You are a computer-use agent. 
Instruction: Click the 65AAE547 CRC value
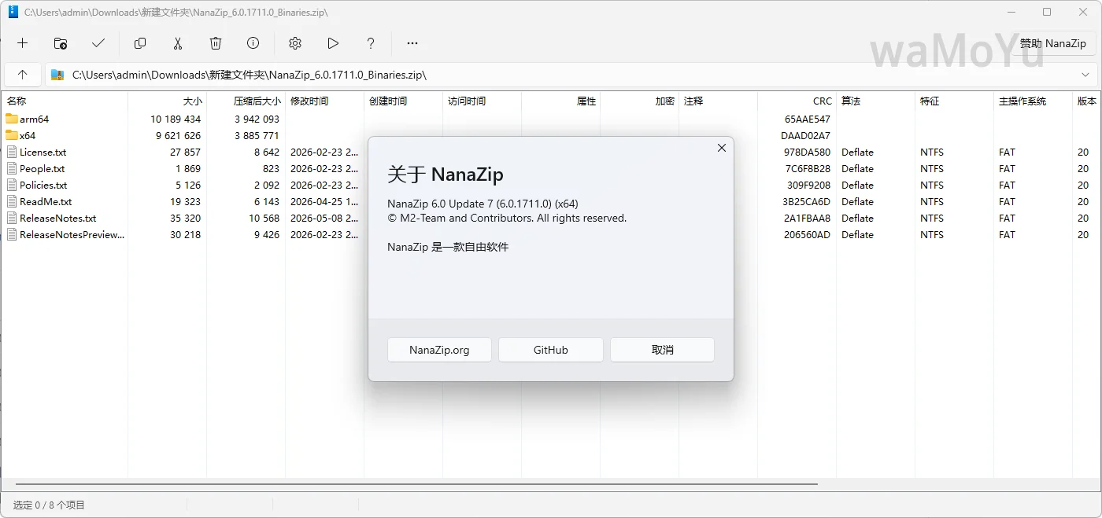[x=808, y=119]
